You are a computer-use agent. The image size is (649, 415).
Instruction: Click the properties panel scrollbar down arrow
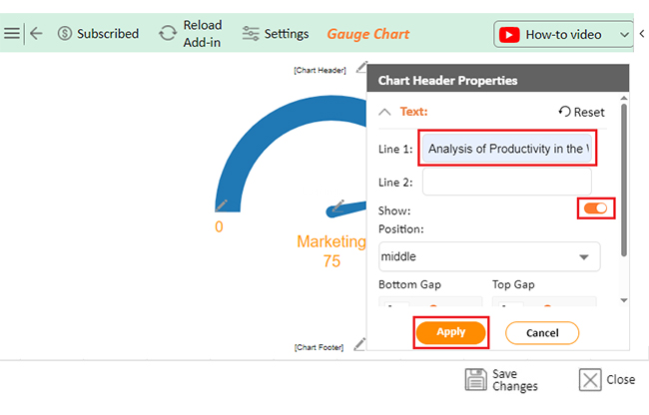(x=624, y=300)
